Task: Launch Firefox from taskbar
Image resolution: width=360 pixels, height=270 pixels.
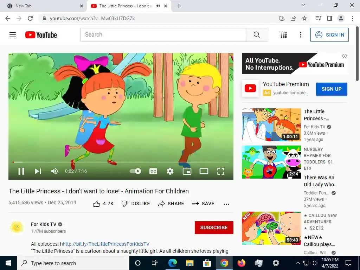Action: (x=241, y=263)
